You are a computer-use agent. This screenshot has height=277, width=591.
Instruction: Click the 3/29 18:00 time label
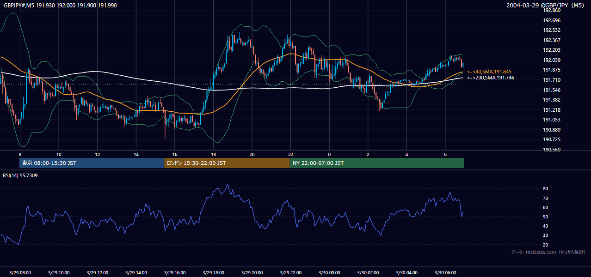pyautogui.click(x=213, y=273)
